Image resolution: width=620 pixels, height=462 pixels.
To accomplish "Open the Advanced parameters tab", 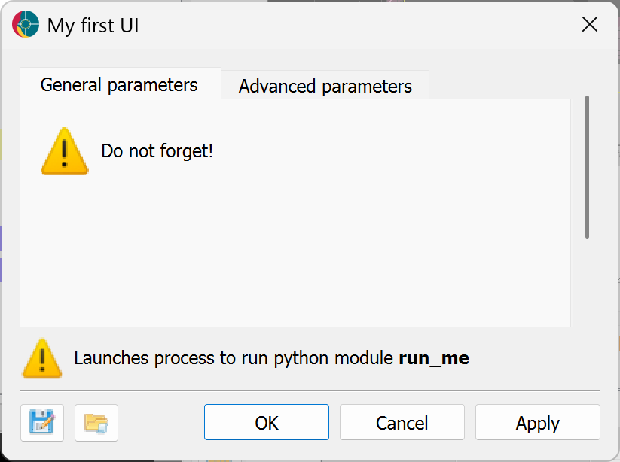I will tap(325, 86).
